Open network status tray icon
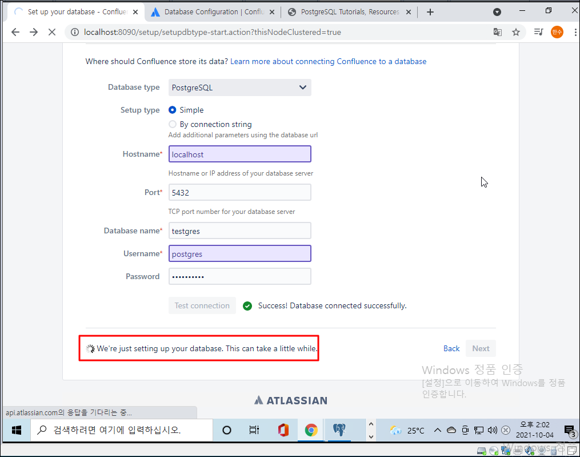Screen dimensions: 580x457 (x=479, y=430)
